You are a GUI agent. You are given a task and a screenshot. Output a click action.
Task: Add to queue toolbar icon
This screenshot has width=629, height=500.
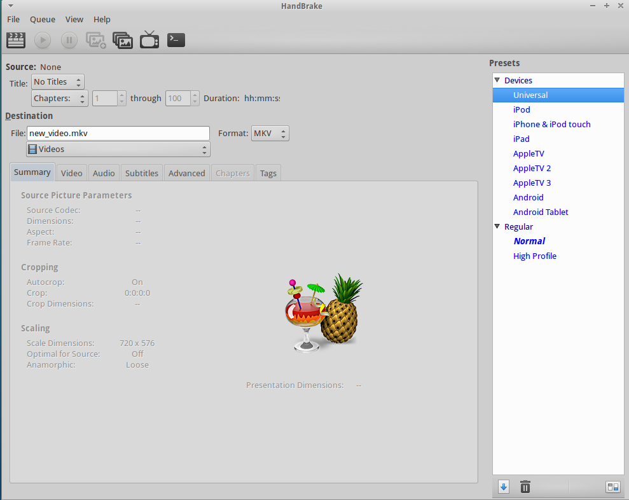pos(96,40)
